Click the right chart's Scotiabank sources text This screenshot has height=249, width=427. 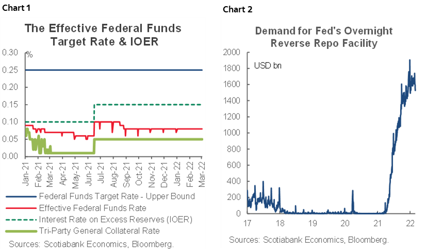tap(308, 240)
